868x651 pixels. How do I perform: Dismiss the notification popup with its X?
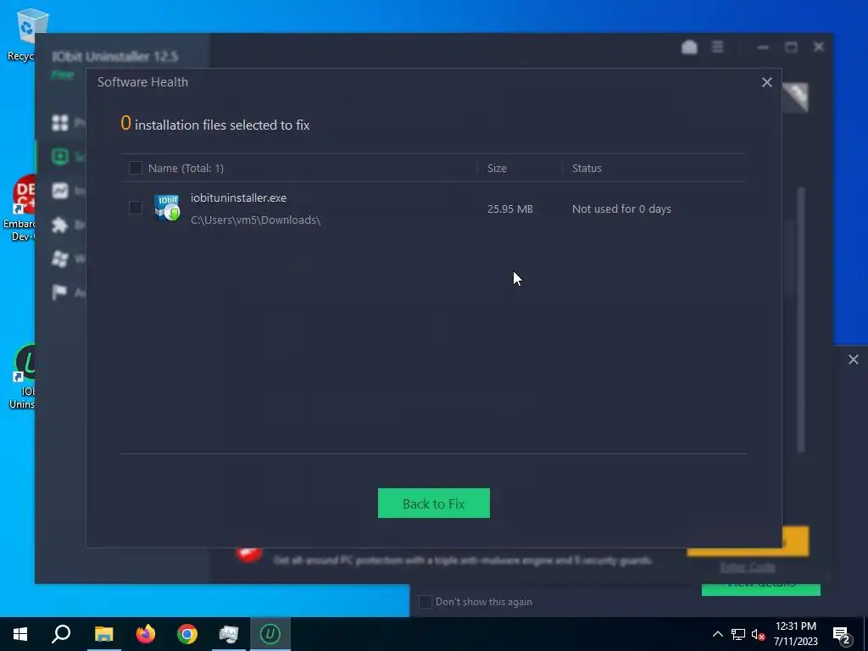pos(853,359)
